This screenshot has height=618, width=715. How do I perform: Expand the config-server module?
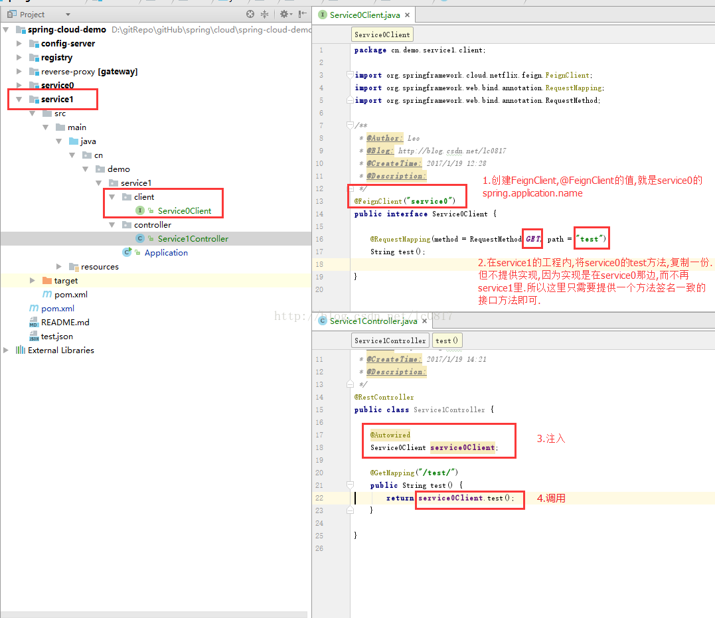point(19,43)
